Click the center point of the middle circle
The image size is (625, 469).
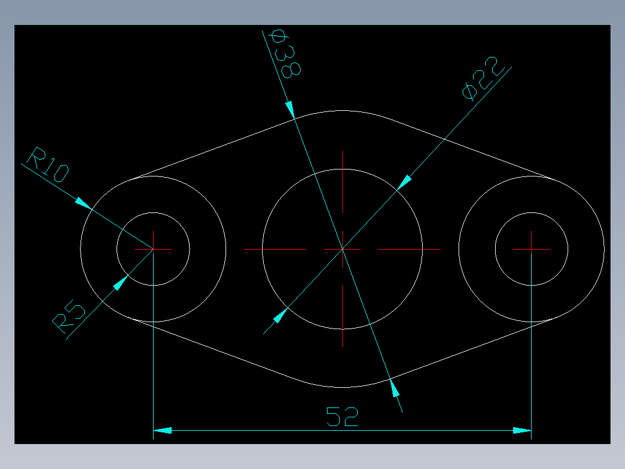click(x=343, y=249)
